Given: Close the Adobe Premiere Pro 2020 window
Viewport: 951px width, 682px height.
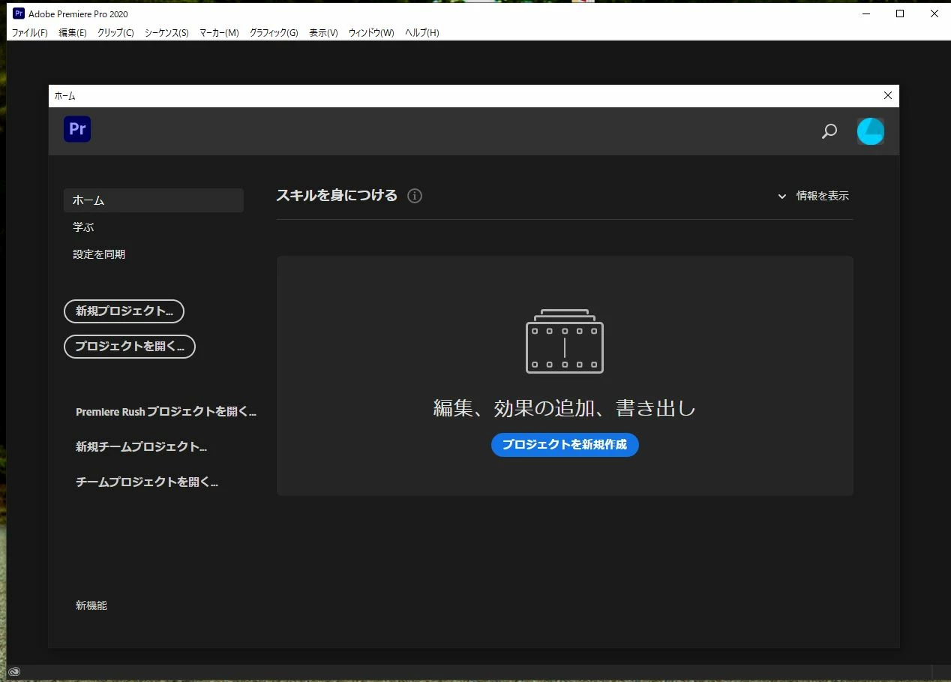Looking at the screenshot, I should click(934, 14).
